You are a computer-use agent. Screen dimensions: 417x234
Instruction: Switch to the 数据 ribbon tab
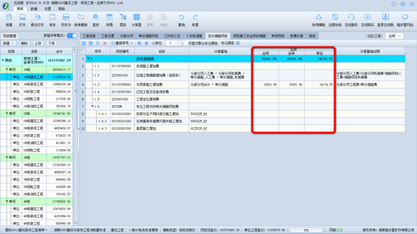pos(34,9)
